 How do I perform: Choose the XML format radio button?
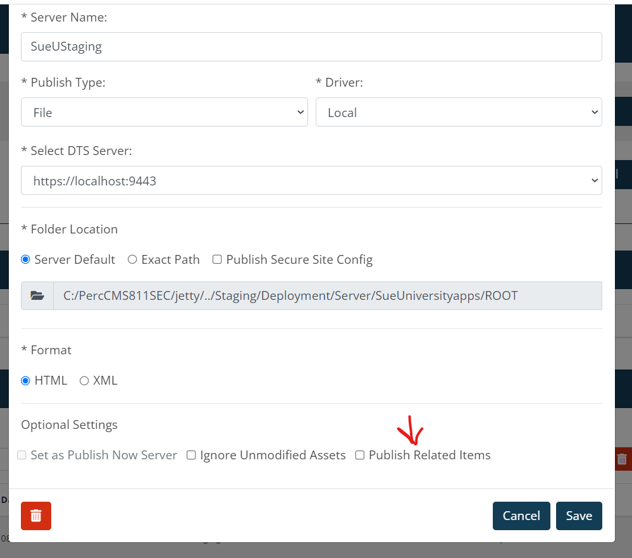tap(84, 381)
